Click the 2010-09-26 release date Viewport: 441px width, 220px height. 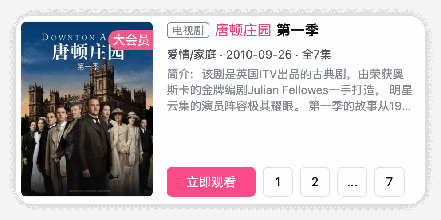point(259,55)
